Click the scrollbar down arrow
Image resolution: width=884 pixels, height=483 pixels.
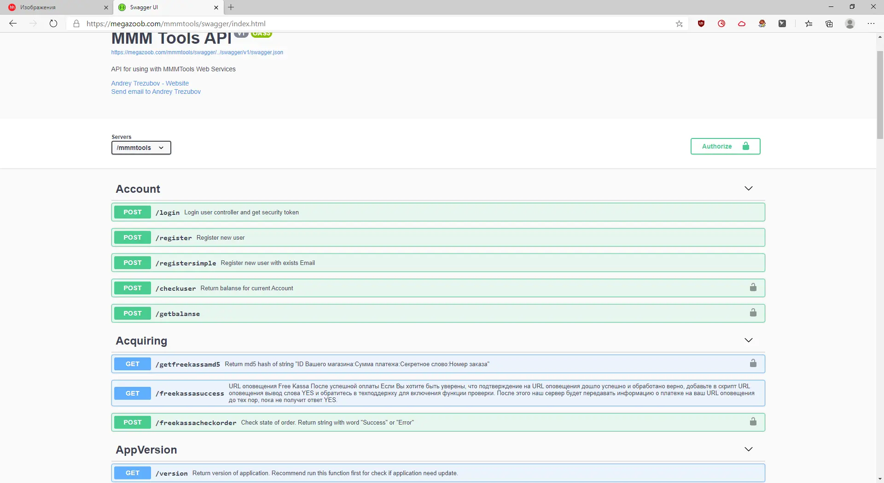tap(880, 479)
